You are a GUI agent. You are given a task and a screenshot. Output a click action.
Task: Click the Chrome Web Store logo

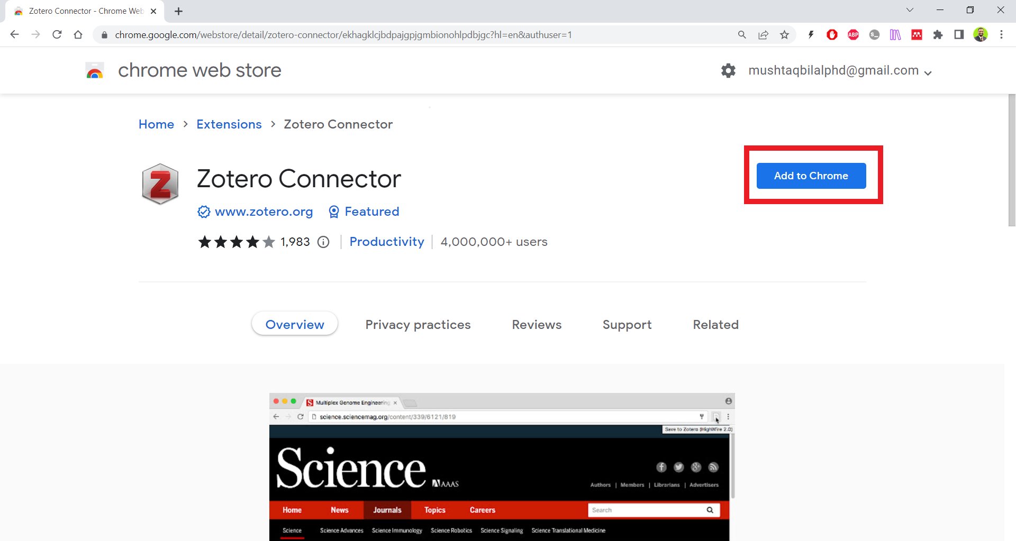pyautogui.click(x=95, y=70)
